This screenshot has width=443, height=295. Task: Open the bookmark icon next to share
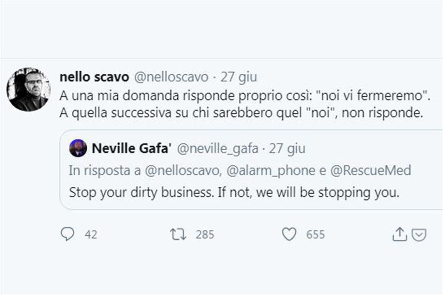point(418,235)
